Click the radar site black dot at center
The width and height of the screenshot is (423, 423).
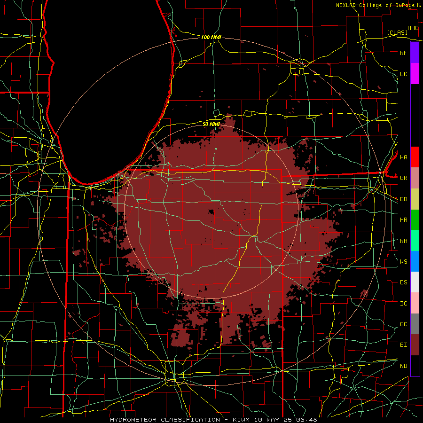(211, 212)
